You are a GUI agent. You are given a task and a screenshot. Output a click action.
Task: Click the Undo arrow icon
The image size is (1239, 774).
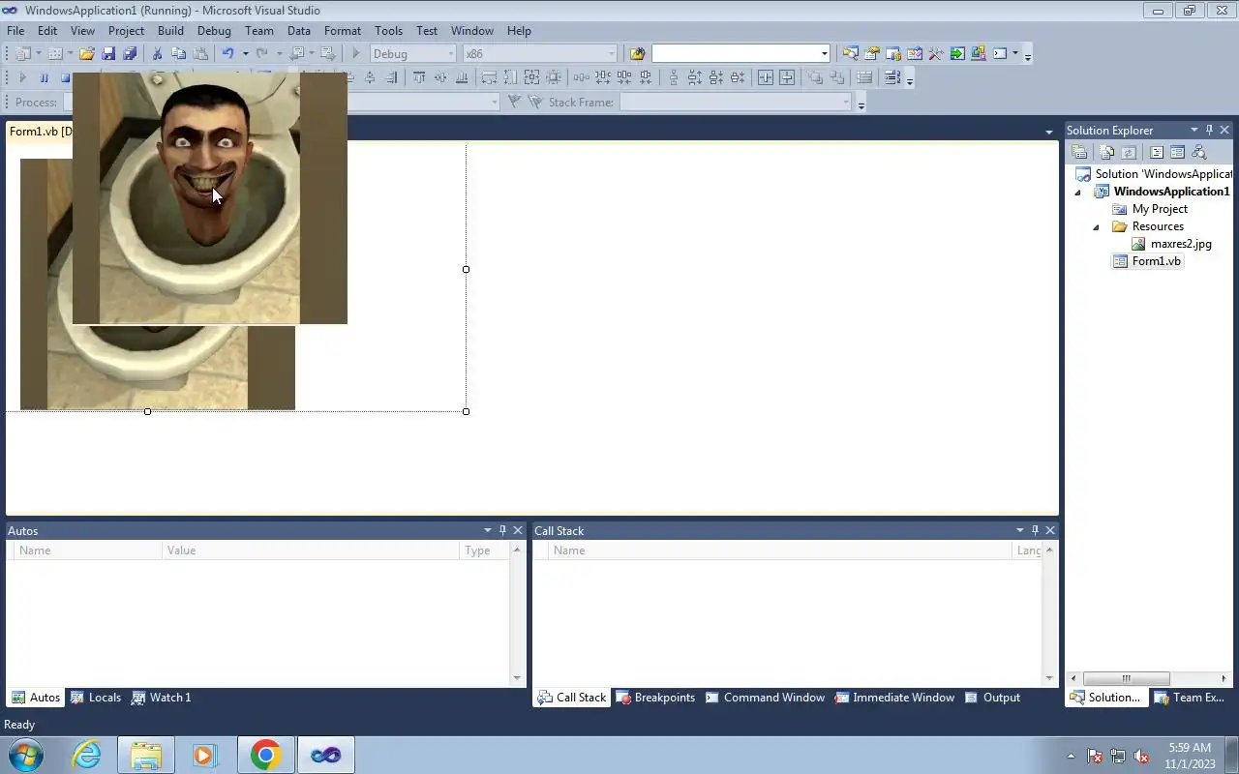click(x=228, y=54)
